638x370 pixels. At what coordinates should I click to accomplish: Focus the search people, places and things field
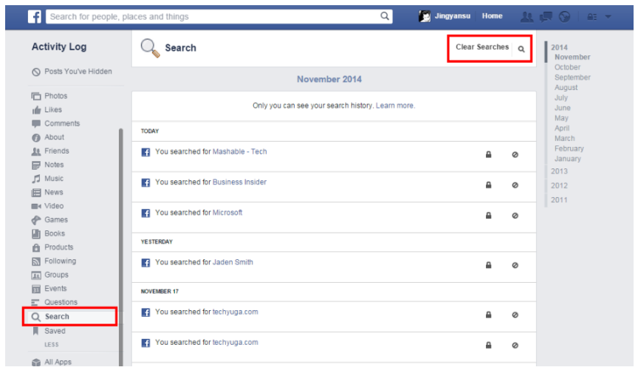(x=219, y=17)
